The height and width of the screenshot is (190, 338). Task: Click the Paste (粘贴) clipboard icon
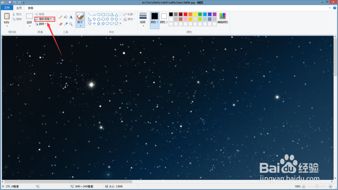click(x=7, y=16)
